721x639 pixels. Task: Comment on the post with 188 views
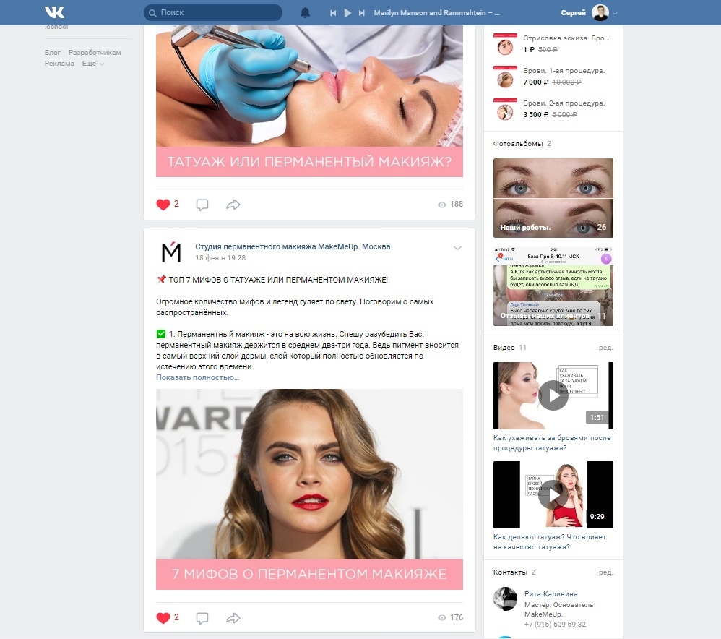pos(202,205)
